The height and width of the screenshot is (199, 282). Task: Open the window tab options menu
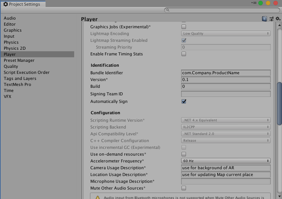coord(252,3)
